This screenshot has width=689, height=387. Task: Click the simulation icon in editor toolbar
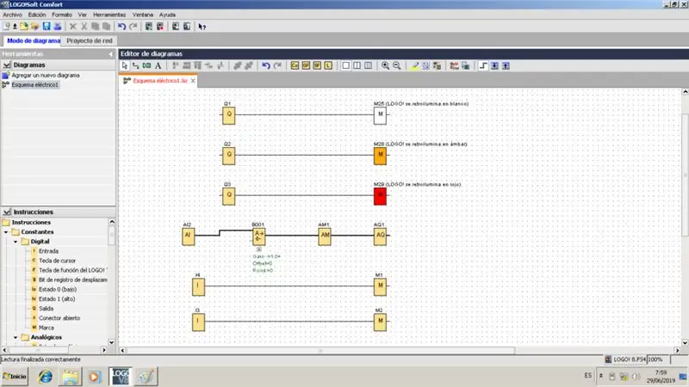click(x=454, y=66)
